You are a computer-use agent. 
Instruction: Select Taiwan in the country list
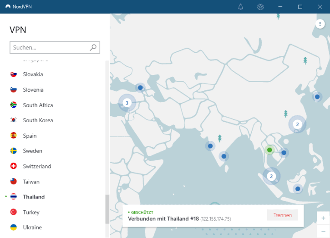tap(31, 182)
